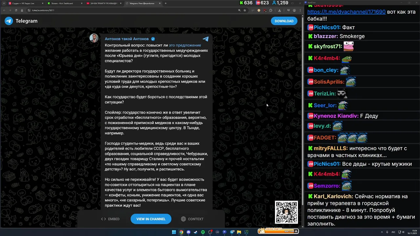Go back in browser history
The width and height of the screenshot is (420, 236).
[4, 10]
